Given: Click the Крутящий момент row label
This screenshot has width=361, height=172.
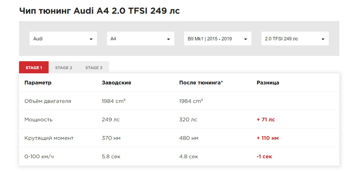Looking at the screenshot, I should tap(49, 138).
